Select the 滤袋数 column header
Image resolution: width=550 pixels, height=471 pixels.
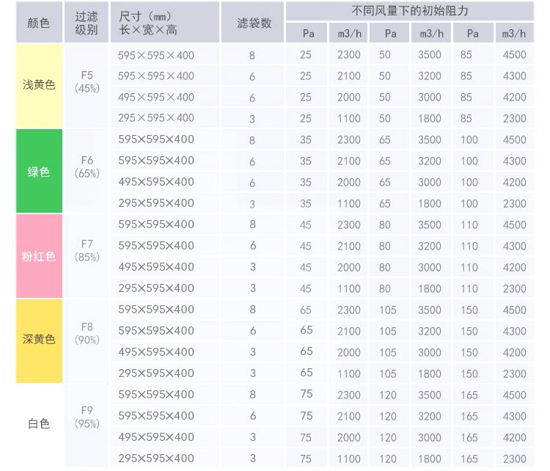[x=254, y=23]
